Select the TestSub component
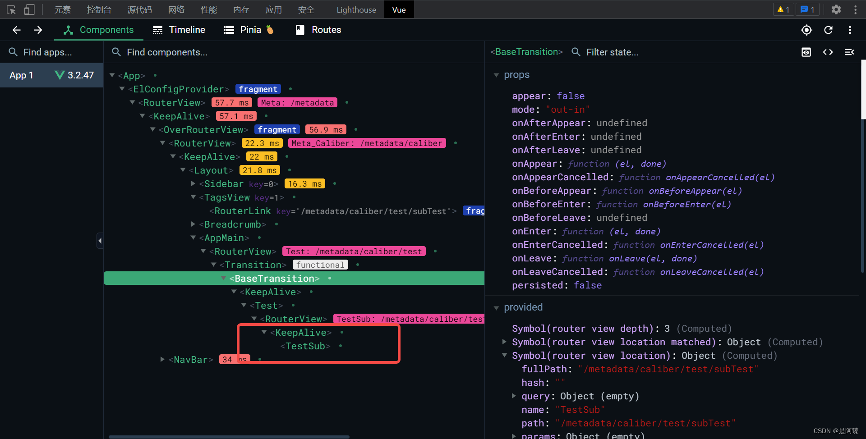Screen dimensions: 866x439 [305, 346]
